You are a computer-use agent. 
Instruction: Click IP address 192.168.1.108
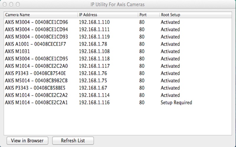coord(94,51)
